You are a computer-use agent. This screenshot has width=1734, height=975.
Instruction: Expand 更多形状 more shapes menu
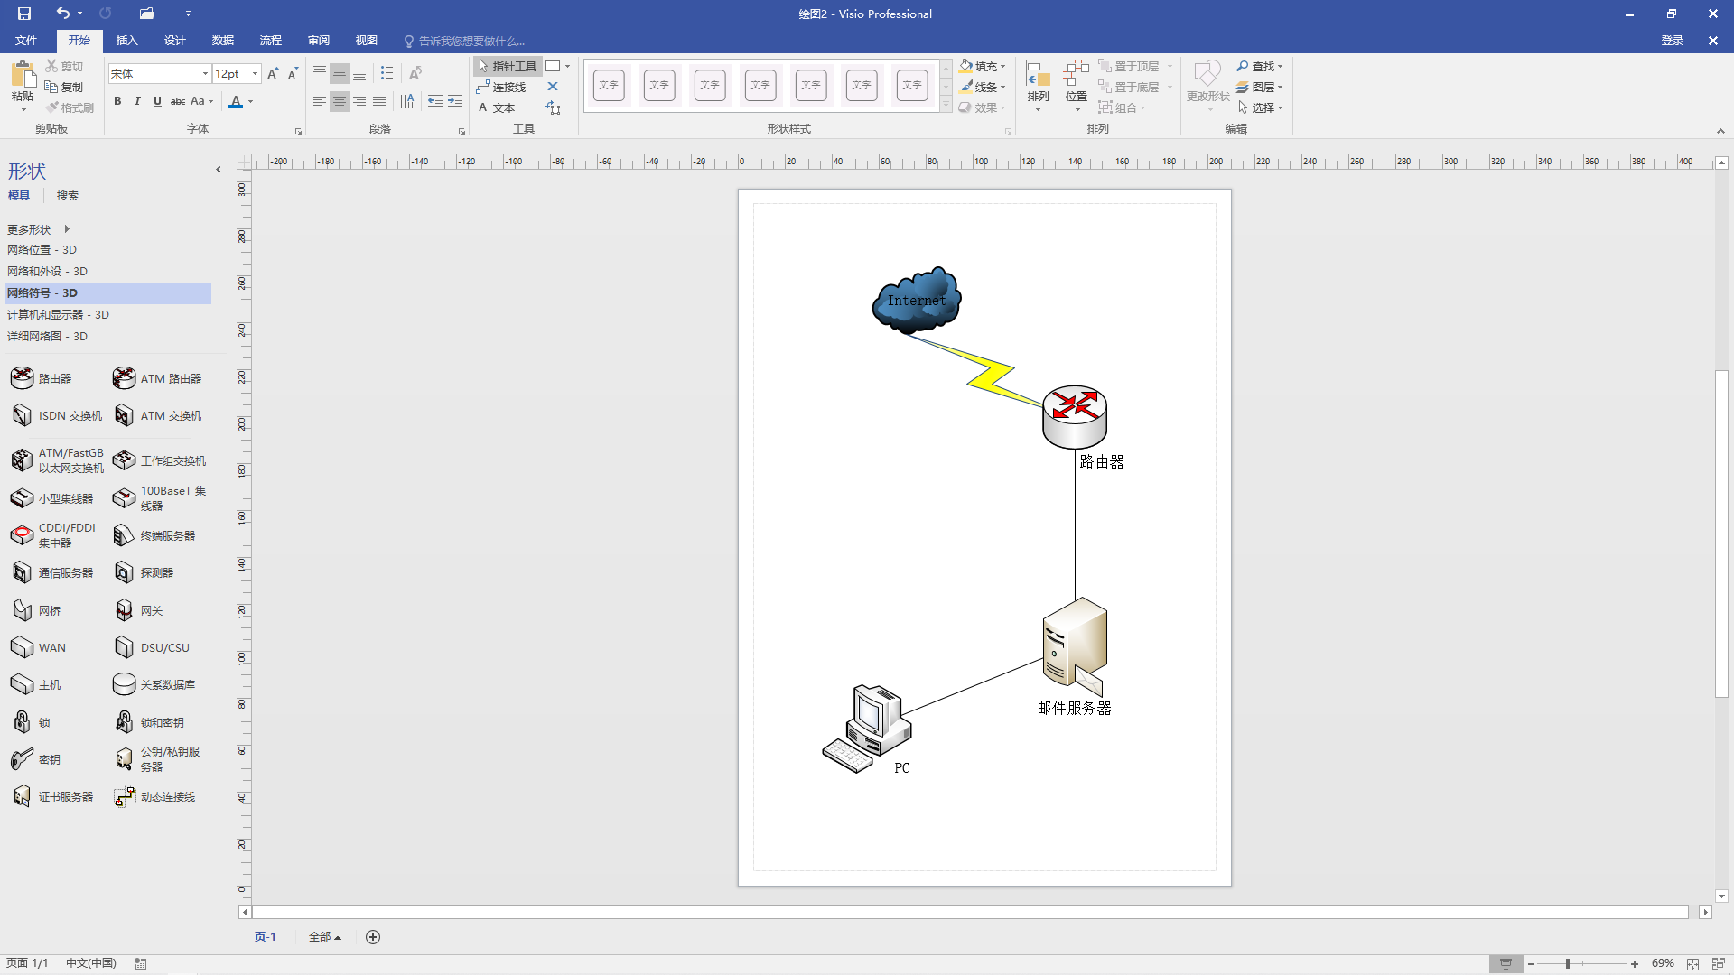(x=38, y=229)
